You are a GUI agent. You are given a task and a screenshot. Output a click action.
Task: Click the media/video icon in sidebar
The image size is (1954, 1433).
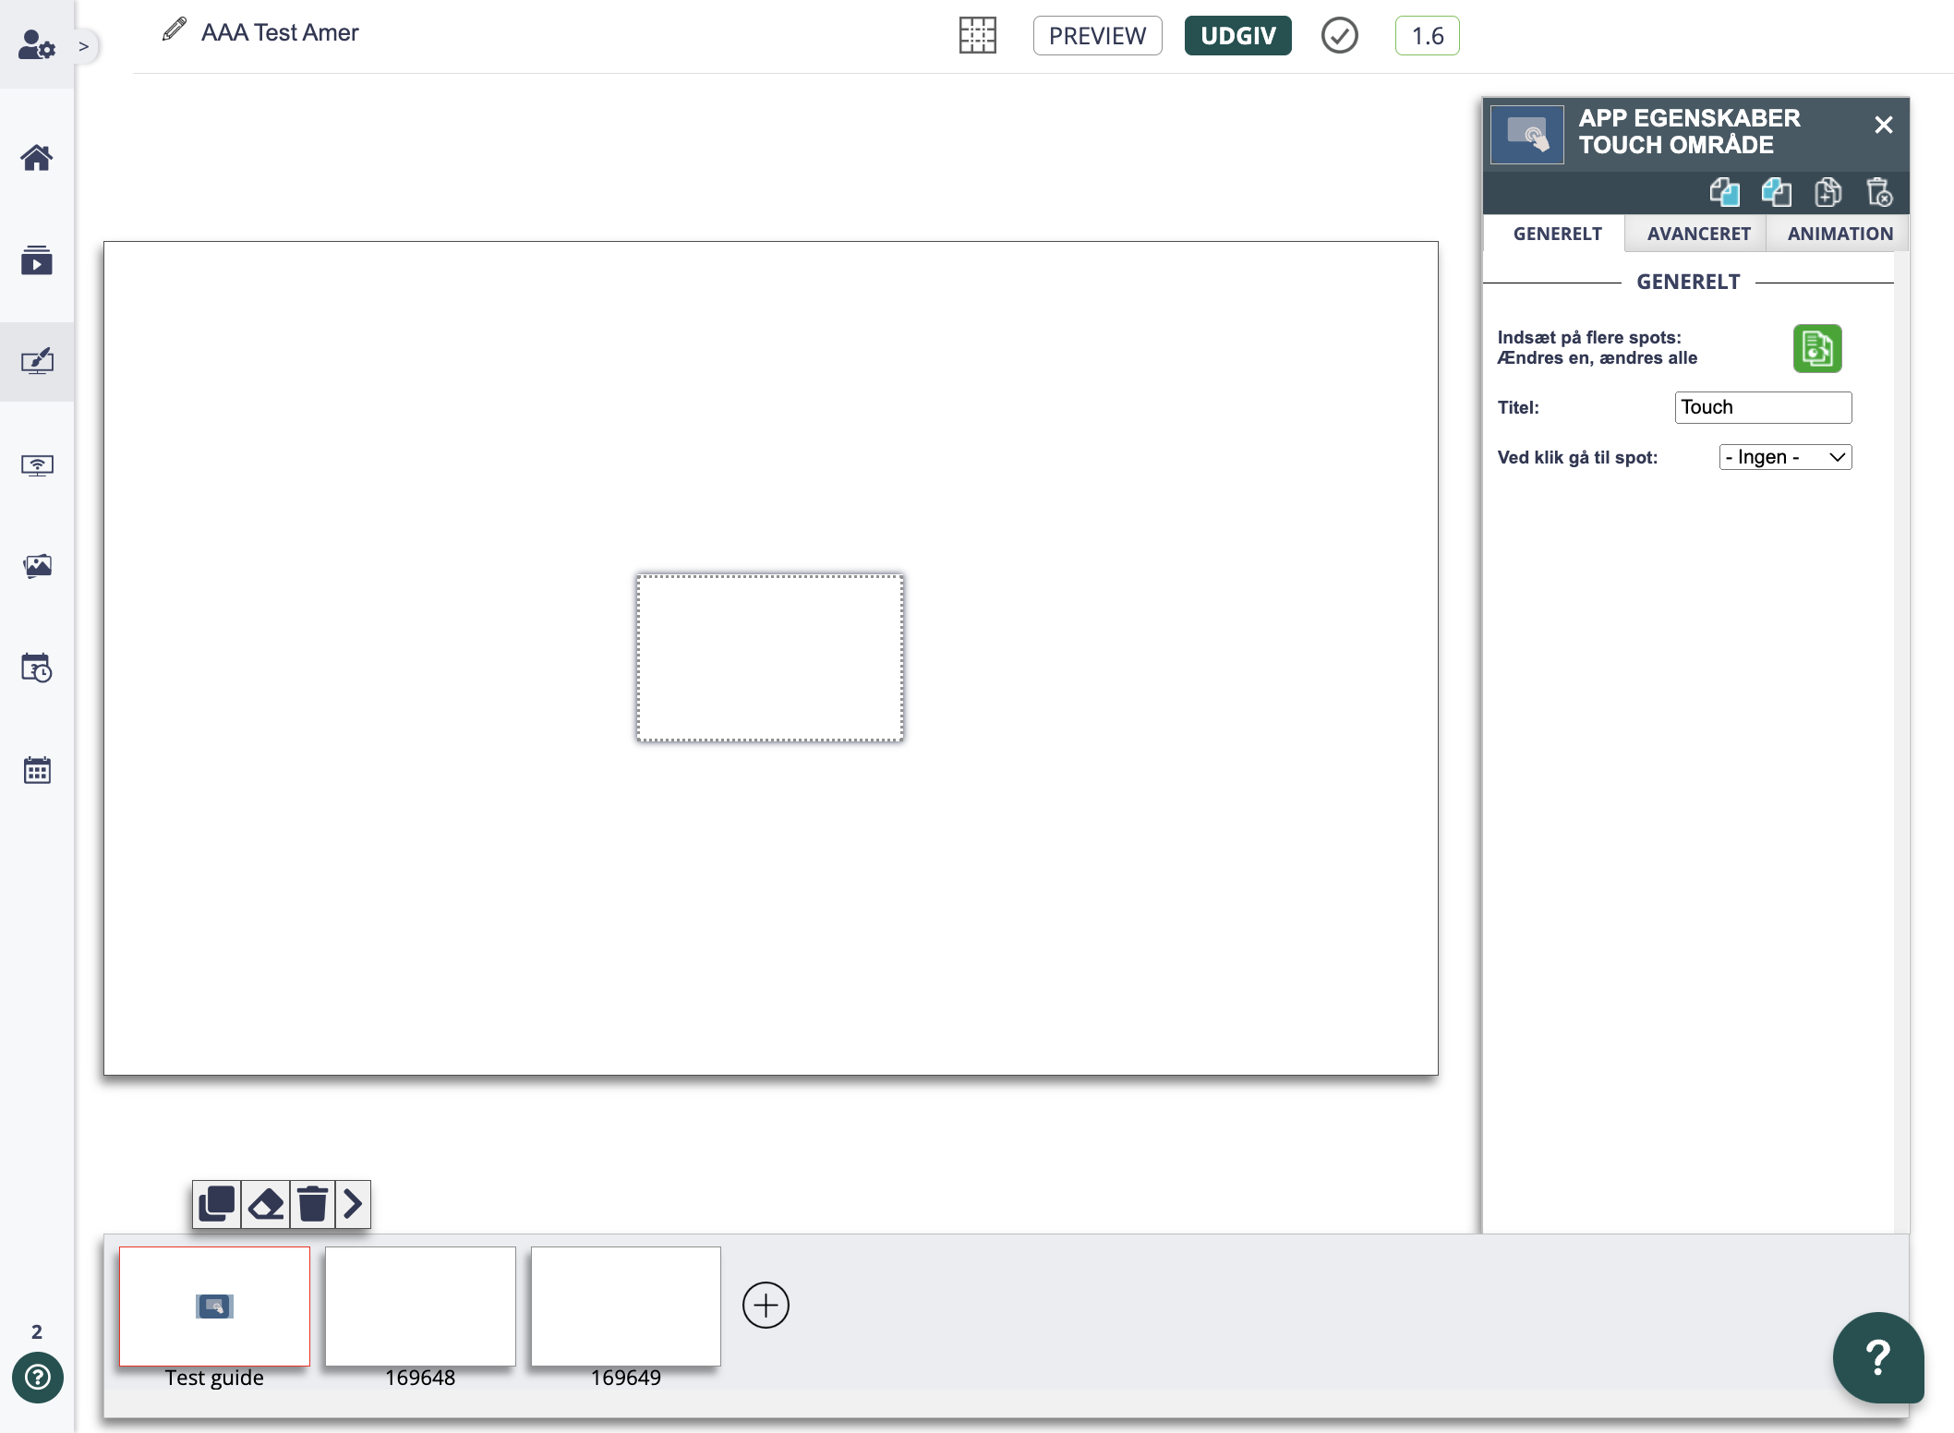point(36,258)
